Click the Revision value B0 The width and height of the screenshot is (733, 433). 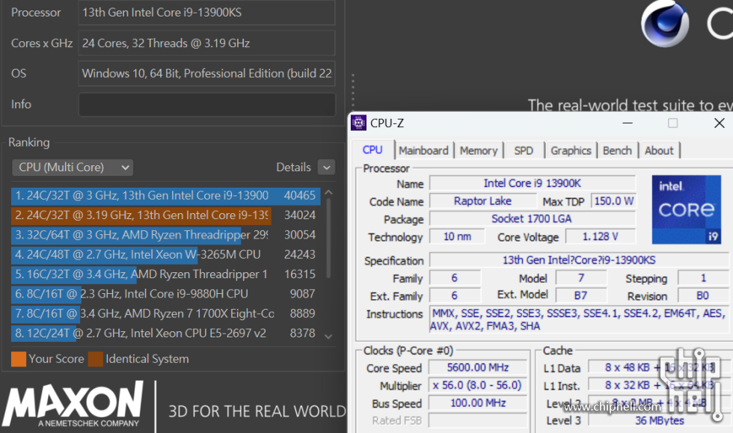[x=702, y=295]
